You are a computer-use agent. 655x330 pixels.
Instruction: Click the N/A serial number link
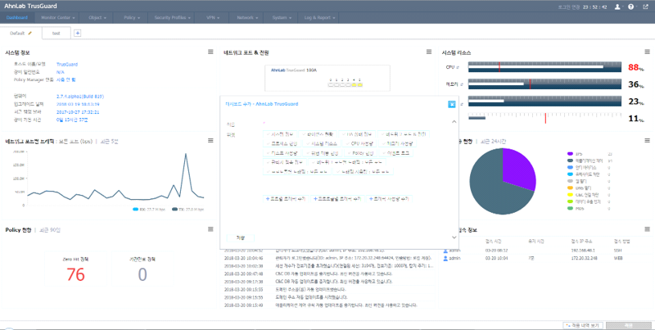click(60, 72)
